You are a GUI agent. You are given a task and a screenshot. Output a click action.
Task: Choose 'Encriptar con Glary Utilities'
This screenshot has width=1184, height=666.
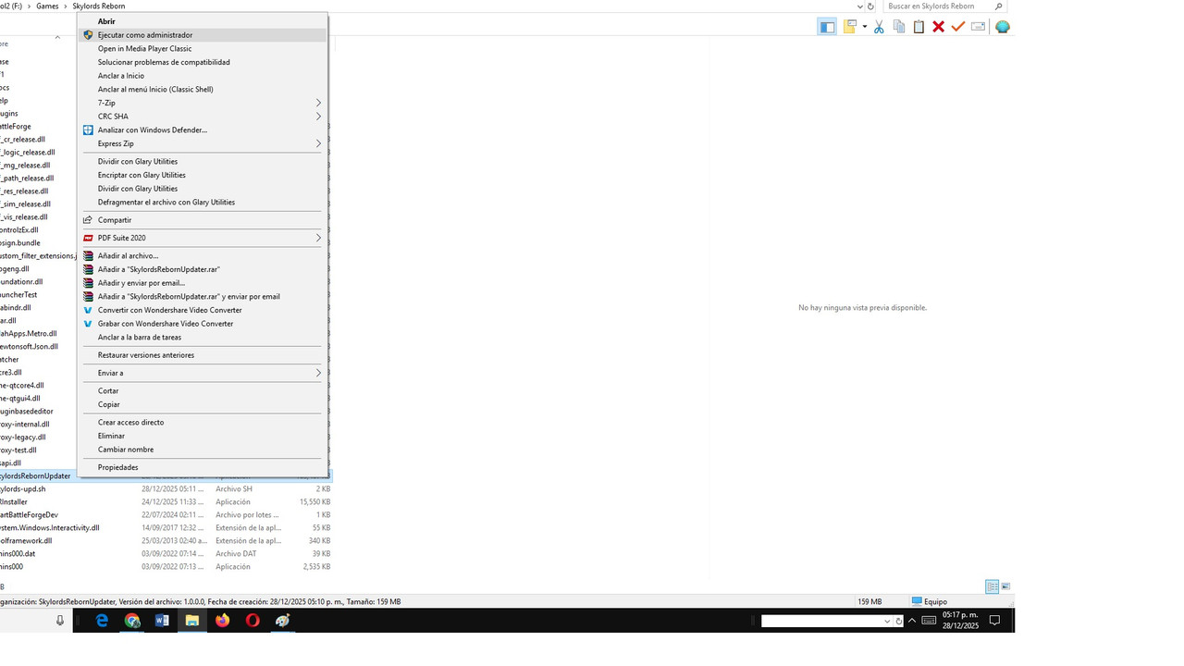(202, 175)
